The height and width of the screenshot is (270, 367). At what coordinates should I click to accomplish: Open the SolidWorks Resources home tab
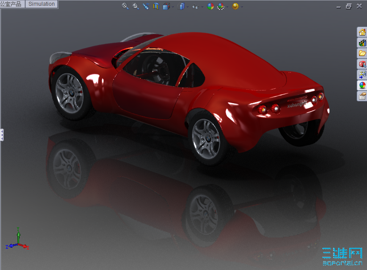(362, 32)
